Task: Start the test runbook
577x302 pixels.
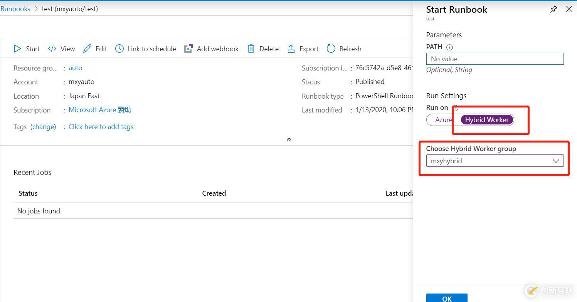Action: (x=26, y=49)
